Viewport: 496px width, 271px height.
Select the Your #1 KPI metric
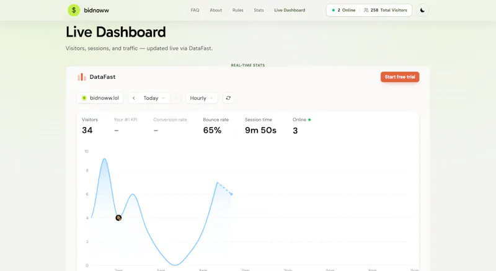[x=126, y=125]
